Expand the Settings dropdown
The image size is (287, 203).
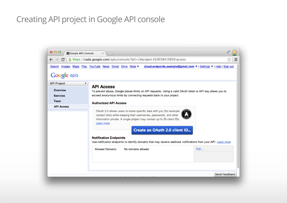tap(206, 66)
